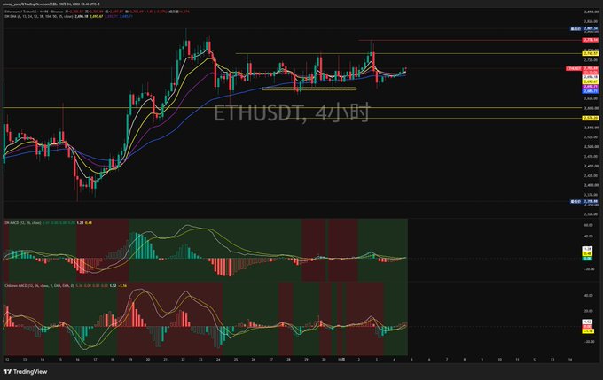Click the yellow 2,742.57 price line label

pos(591,53)
